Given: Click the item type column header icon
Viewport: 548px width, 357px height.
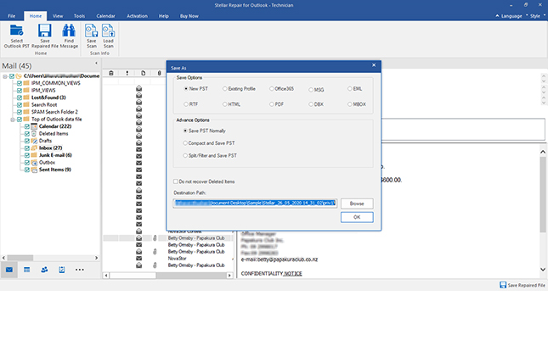Looking at the screenshot, I should click(x=144, y=73).
